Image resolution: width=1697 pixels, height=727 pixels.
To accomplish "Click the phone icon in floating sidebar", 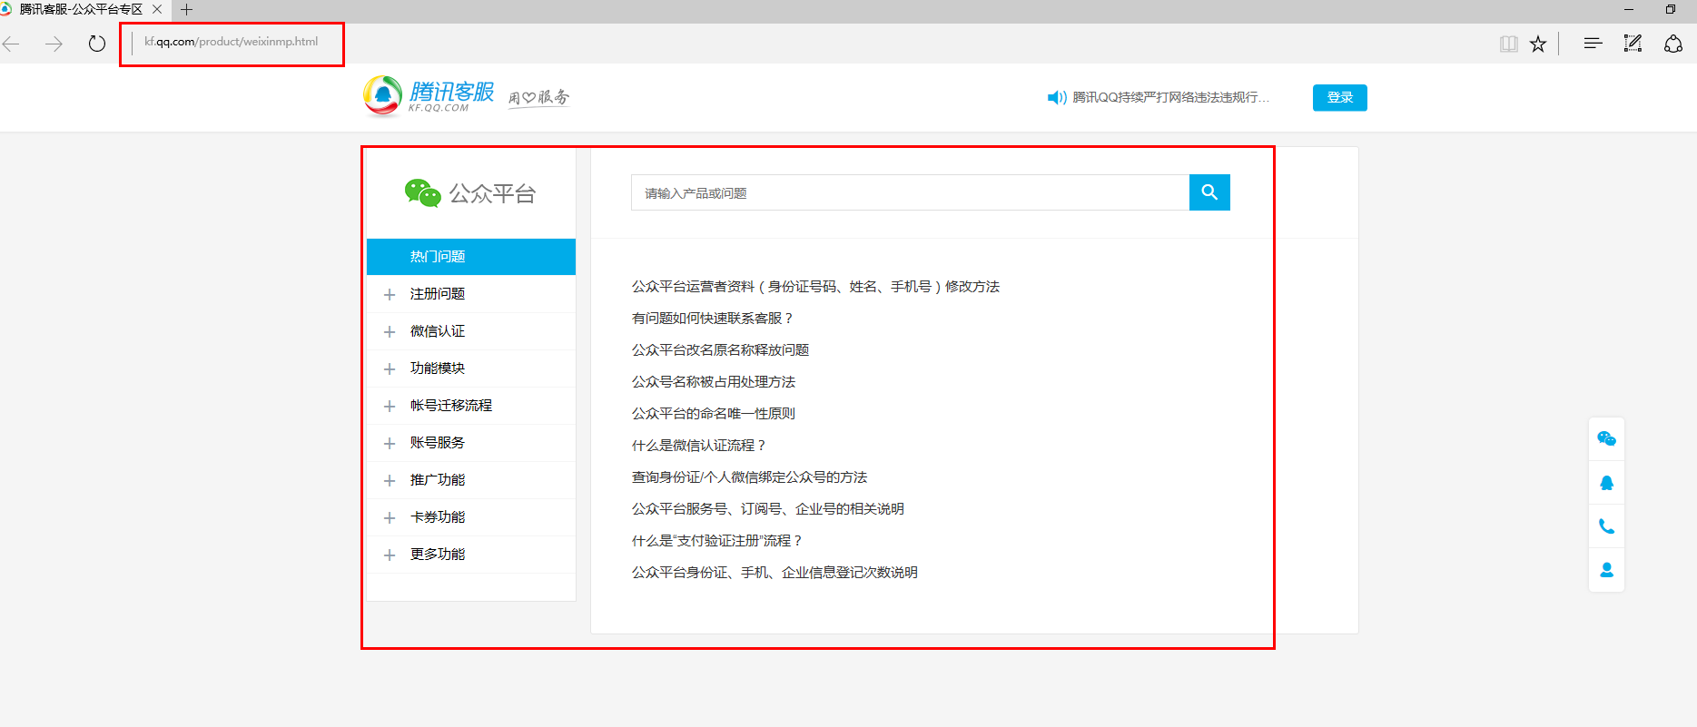I will pos(1606,526).
